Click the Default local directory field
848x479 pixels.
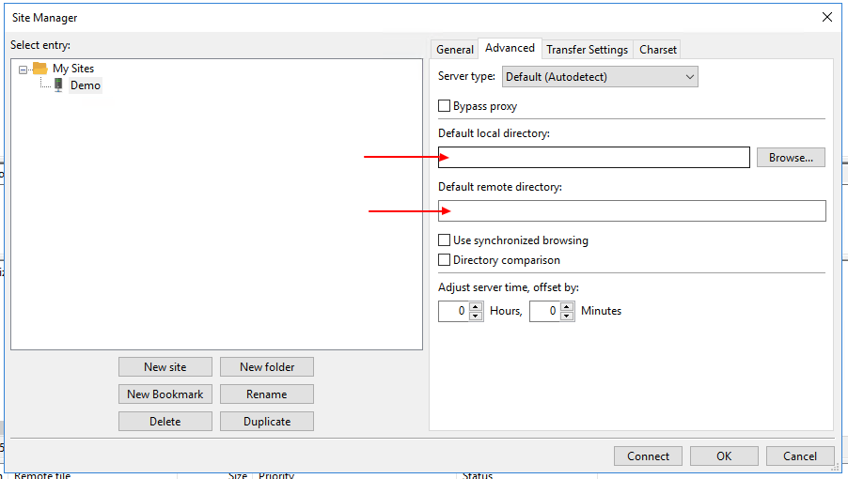[594, 158]
